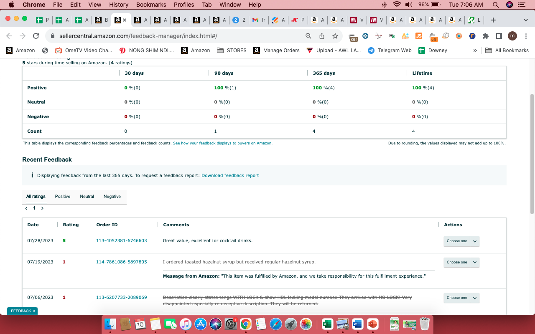Viewport: 535px width, 334px height.
Task: Launch Notes from the dock
Action: [155, 324]
